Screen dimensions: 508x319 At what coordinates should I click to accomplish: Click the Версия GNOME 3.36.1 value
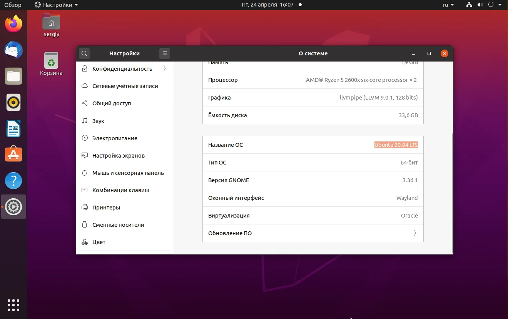tap(410, 180)
